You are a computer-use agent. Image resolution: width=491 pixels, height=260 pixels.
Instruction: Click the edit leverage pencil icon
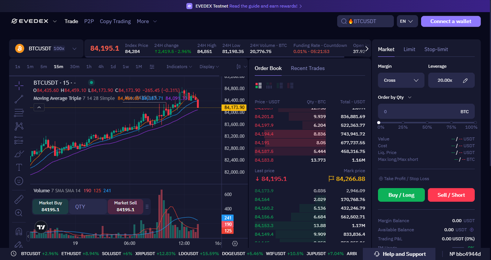coord(466,80)
